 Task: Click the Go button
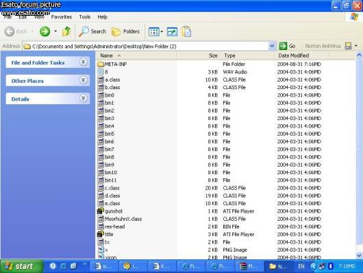pyautogui.click(x=287, y=46)
